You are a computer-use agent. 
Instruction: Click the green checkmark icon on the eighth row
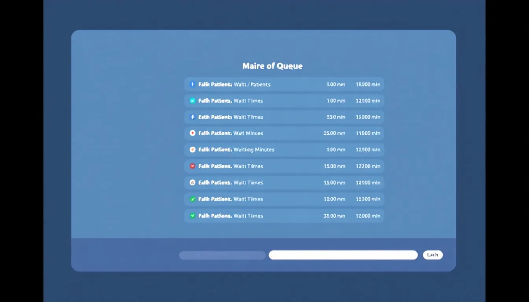point(192,199)
